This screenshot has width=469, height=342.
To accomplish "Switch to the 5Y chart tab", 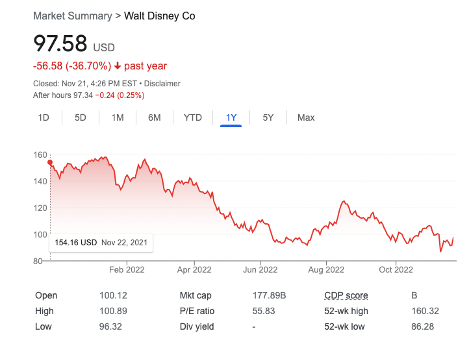I will pyautogui.click(x=268, y=117).
